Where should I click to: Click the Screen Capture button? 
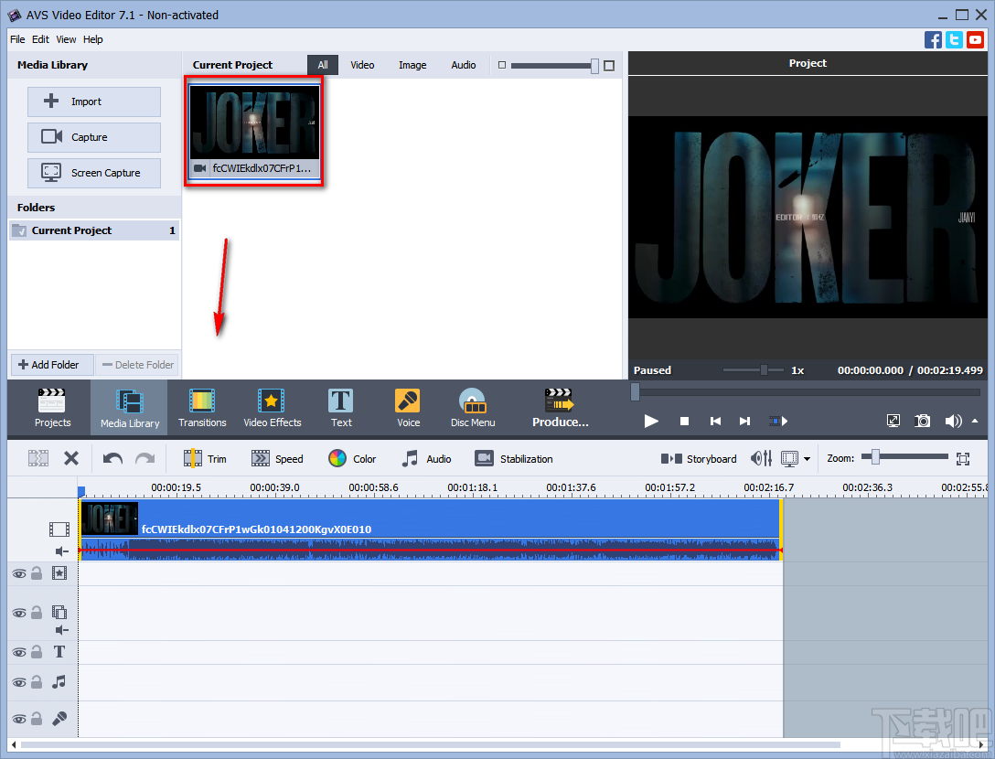tap(94, 173)
